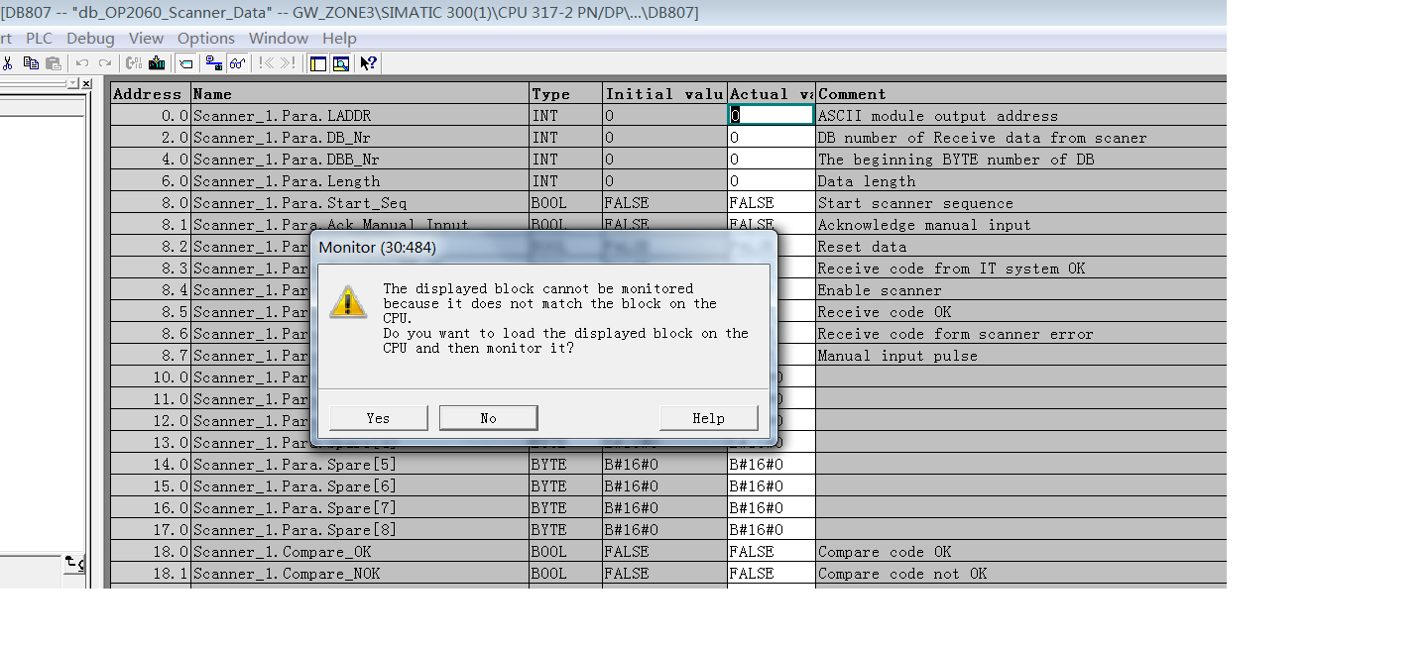Open the left panel dropdown arrow
Image resolution: width=1428 pixels, height=646 pixels.
[73, 84]
